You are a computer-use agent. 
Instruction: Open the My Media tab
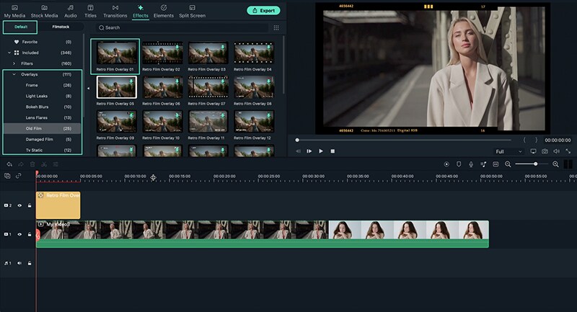click(14, 12)
